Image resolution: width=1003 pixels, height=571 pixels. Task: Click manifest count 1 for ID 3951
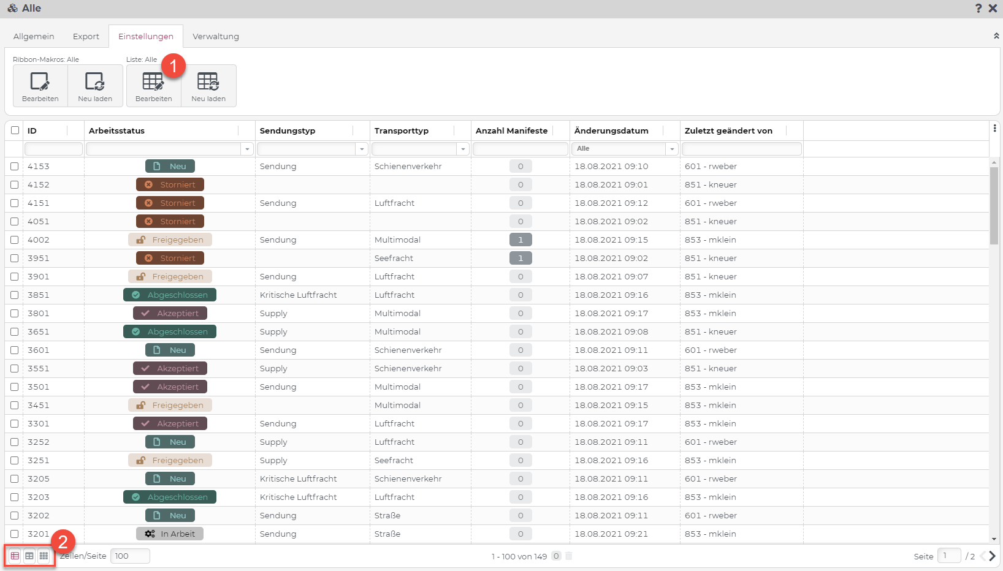pyautogui.click(x=521, y=258)
